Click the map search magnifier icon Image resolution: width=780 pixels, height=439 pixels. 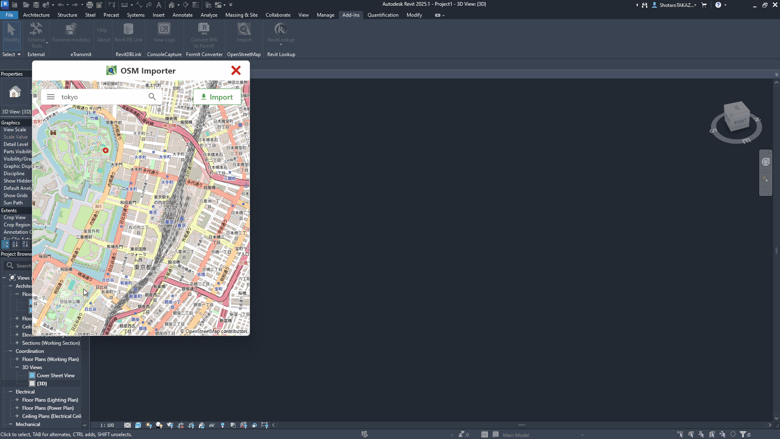click(152, 97)
